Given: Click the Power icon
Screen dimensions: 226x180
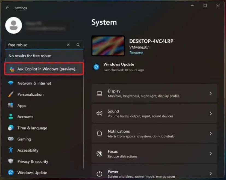Looking at the screenshot, I should [x=99, y=174].
